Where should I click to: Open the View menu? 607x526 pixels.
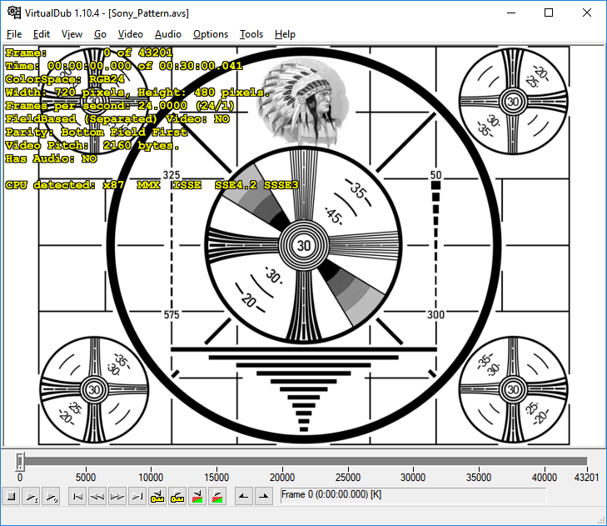click(72, 34)
